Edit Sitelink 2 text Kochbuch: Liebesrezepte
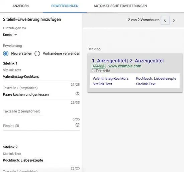This screenshot has width=184, height=172. point(41,160)
